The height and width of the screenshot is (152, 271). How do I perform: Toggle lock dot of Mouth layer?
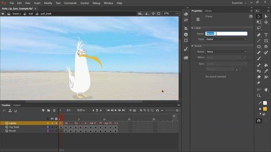[56, 131]
